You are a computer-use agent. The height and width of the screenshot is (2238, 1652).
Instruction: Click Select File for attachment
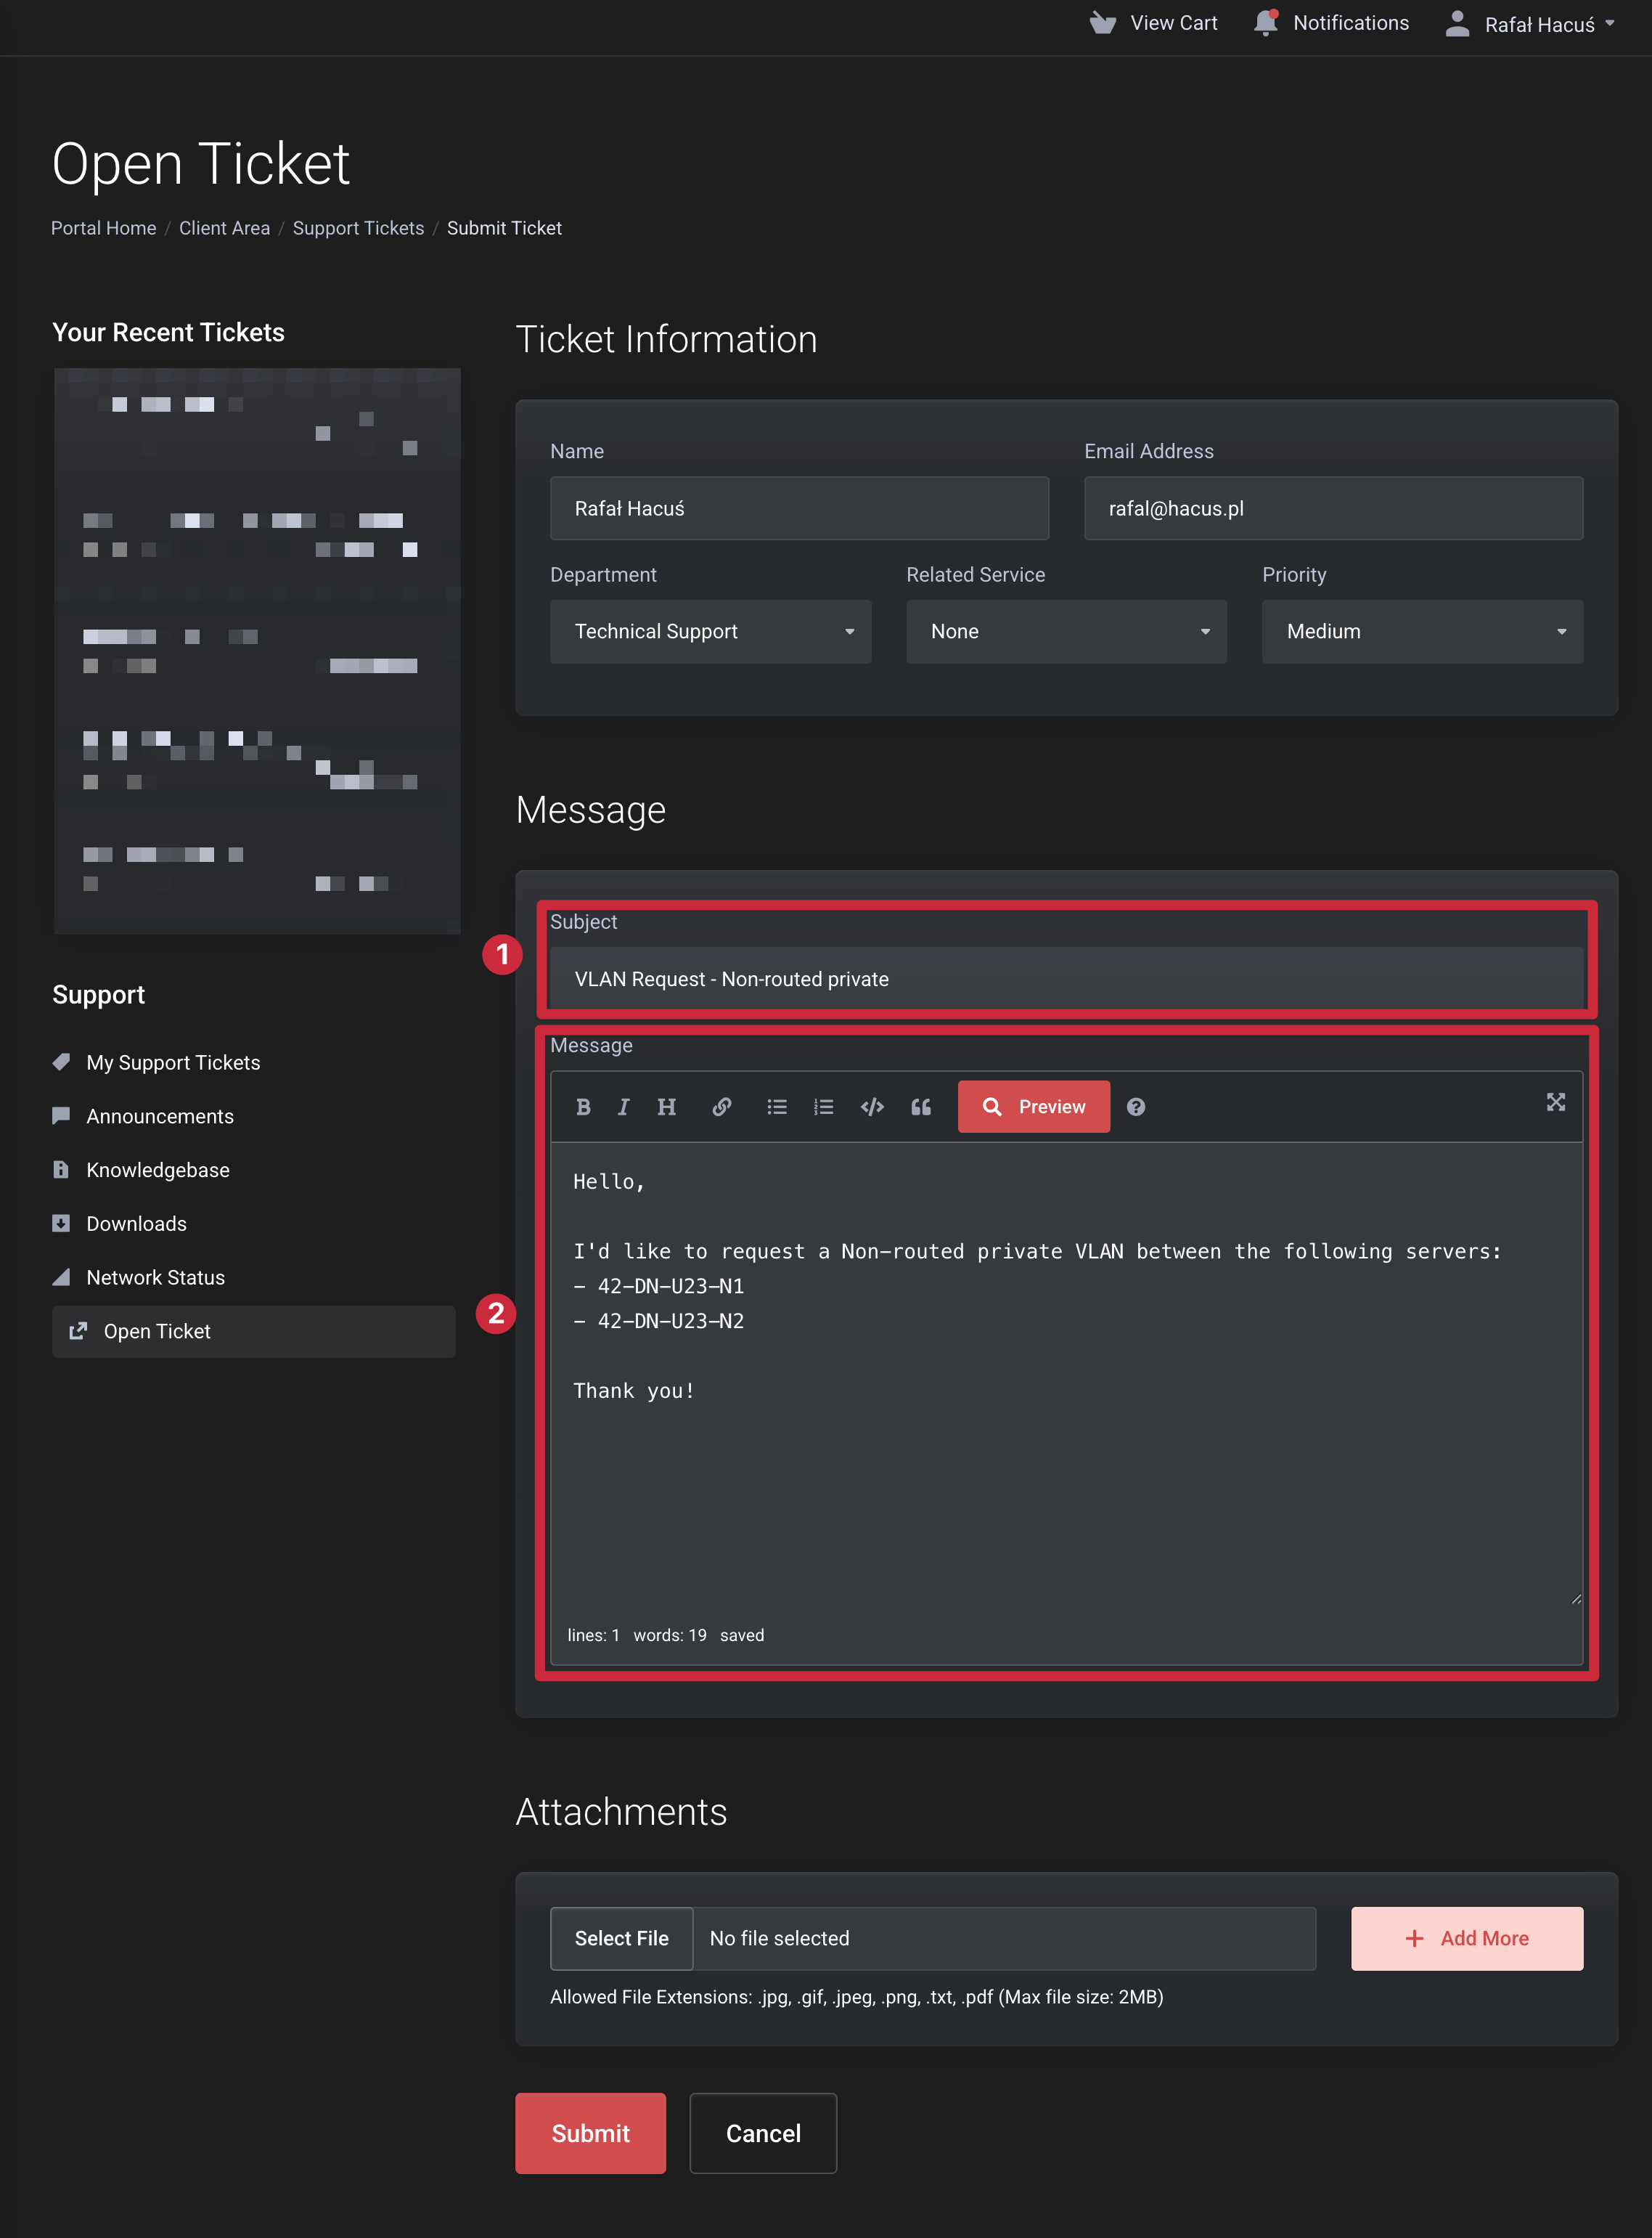(x=621, y=1938)
